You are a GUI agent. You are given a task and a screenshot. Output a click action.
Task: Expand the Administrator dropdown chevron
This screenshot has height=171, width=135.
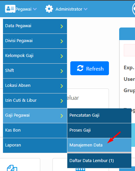tap(85, 9)
